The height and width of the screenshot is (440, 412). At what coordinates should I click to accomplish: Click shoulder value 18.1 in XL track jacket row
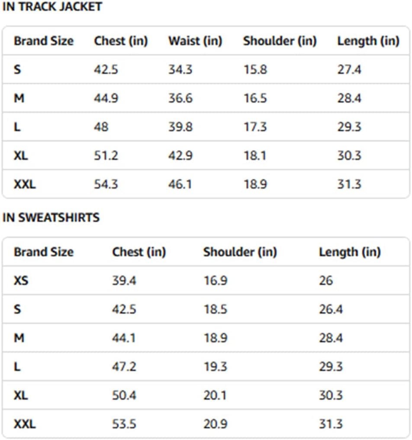[x=254, y=155]
